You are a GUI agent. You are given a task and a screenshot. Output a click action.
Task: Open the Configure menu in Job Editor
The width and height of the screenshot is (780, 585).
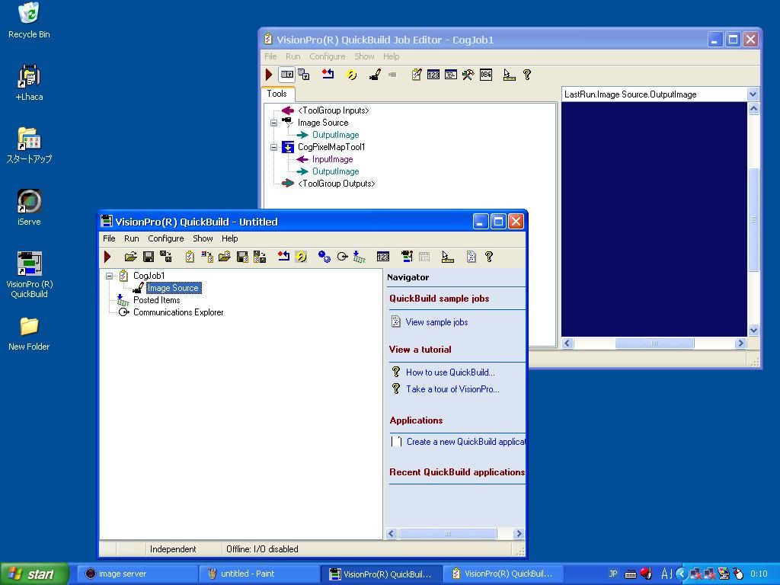[328, 56]
